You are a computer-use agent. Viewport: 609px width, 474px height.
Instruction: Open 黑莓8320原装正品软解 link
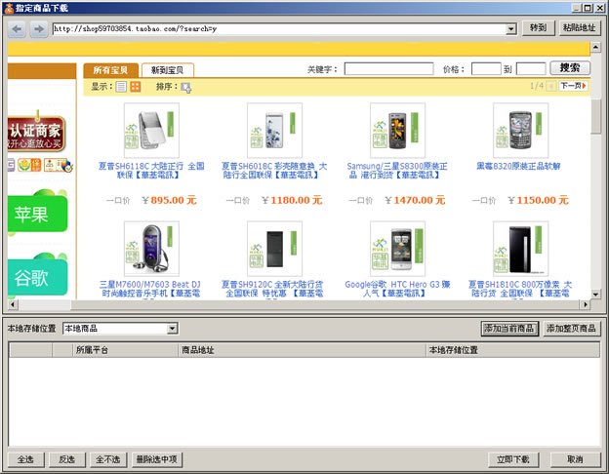[x=518, y=166]
